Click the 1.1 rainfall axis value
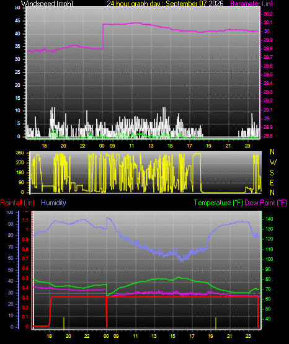This screenshot has width=289, height=344. point(25,220)
